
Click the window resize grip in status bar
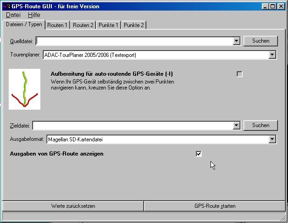282,217
